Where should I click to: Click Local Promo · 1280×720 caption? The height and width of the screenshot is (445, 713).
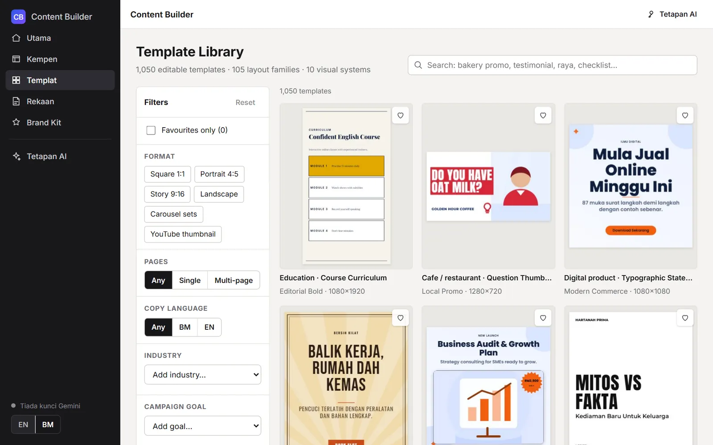462,291
